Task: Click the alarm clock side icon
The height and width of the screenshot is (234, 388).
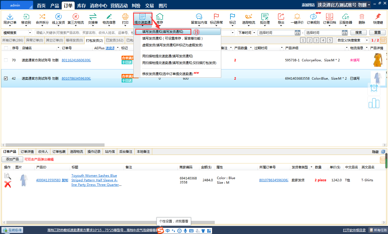Action: (374, 88)
